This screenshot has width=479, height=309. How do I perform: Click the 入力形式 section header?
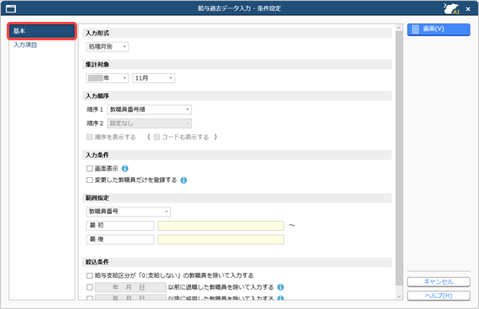point(237,33)
